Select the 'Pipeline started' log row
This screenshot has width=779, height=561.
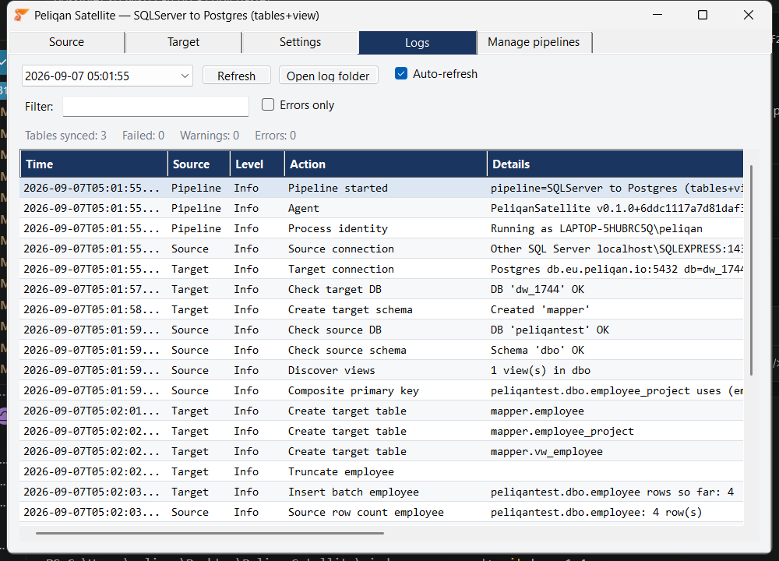[x=382, y=188]
